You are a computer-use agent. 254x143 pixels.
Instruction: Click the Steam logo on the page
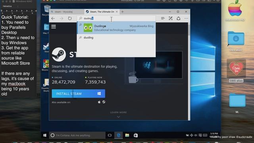tap(59, 54)
